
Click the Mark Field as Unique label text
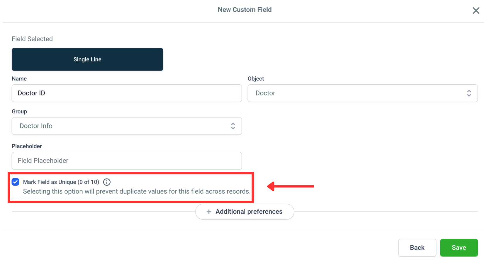coord(61,182)
